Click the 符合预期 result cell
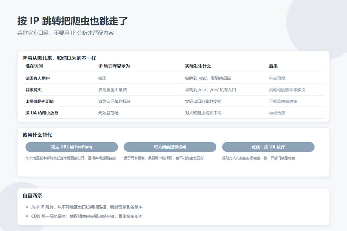This screenshot has height=231, width=347. (x=277, y=78)
